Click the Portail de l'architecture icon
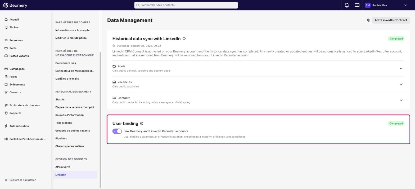415x189 pixels. point(6,139)
